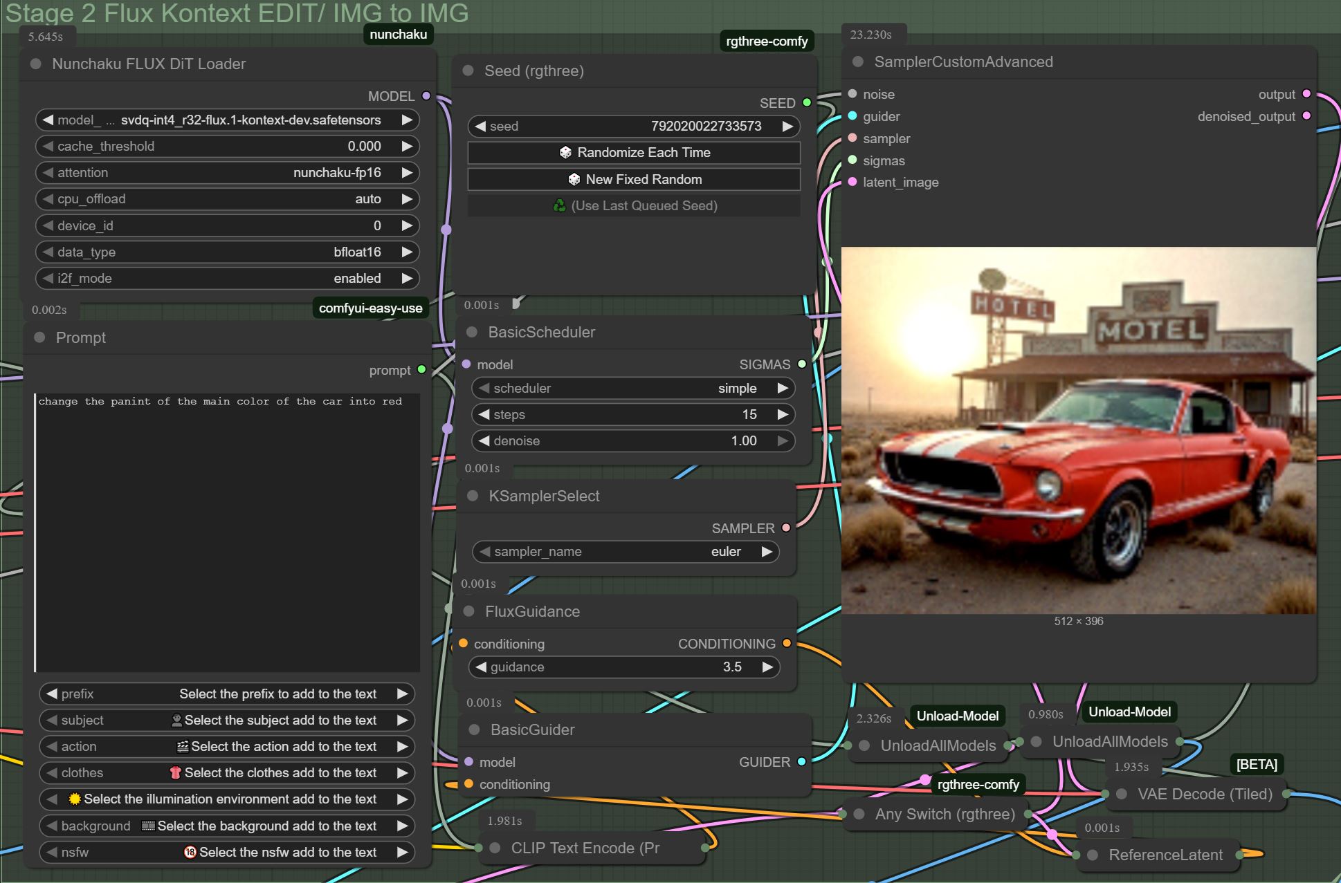
Task: Open the model_path selector with kontext-dev safetensors
Action: (x=227, y=120)
